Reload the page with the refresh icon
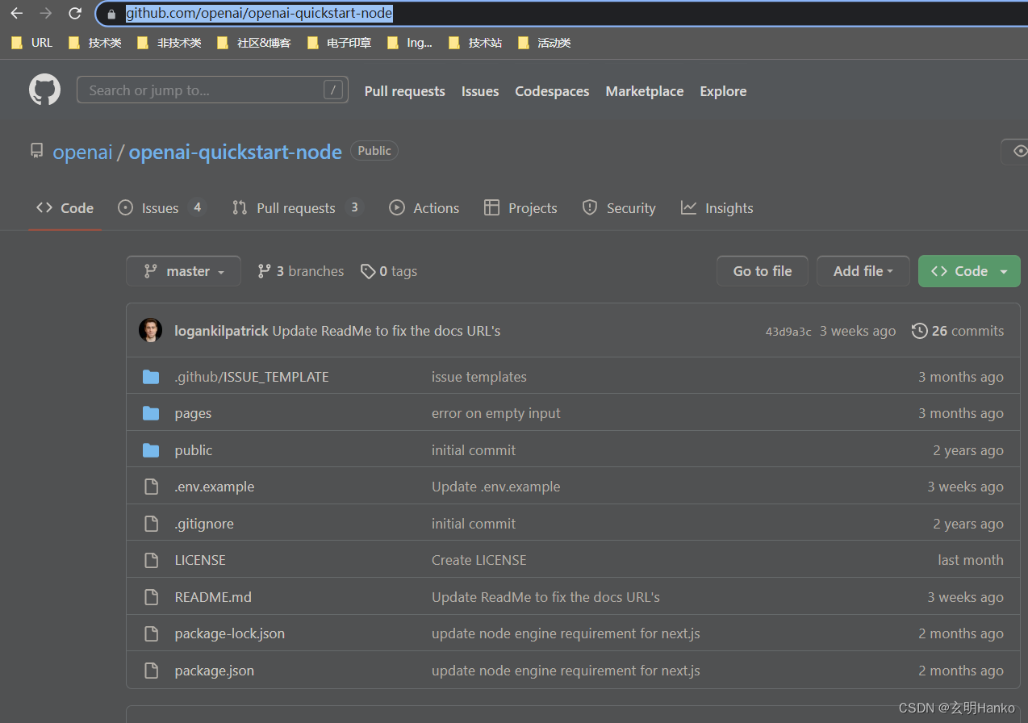Image resolution: width=1028 pixels, height=723 pixels. point(75,13)
